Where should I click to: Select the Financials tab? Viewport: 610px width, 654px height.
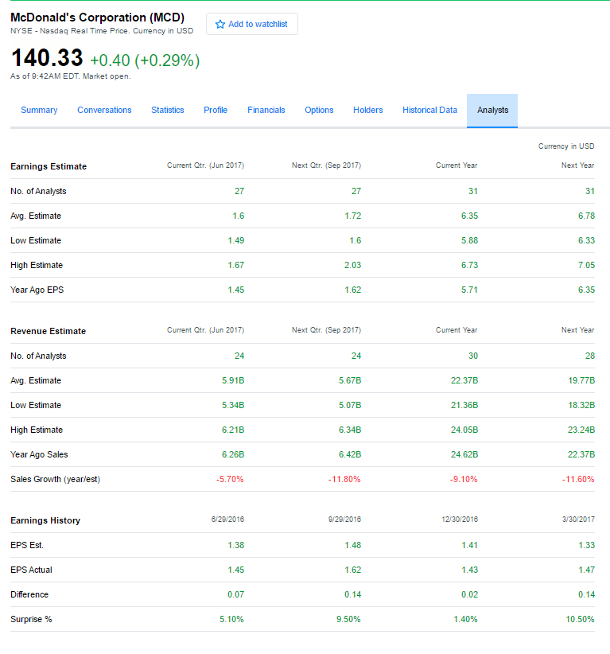[266, 110]
